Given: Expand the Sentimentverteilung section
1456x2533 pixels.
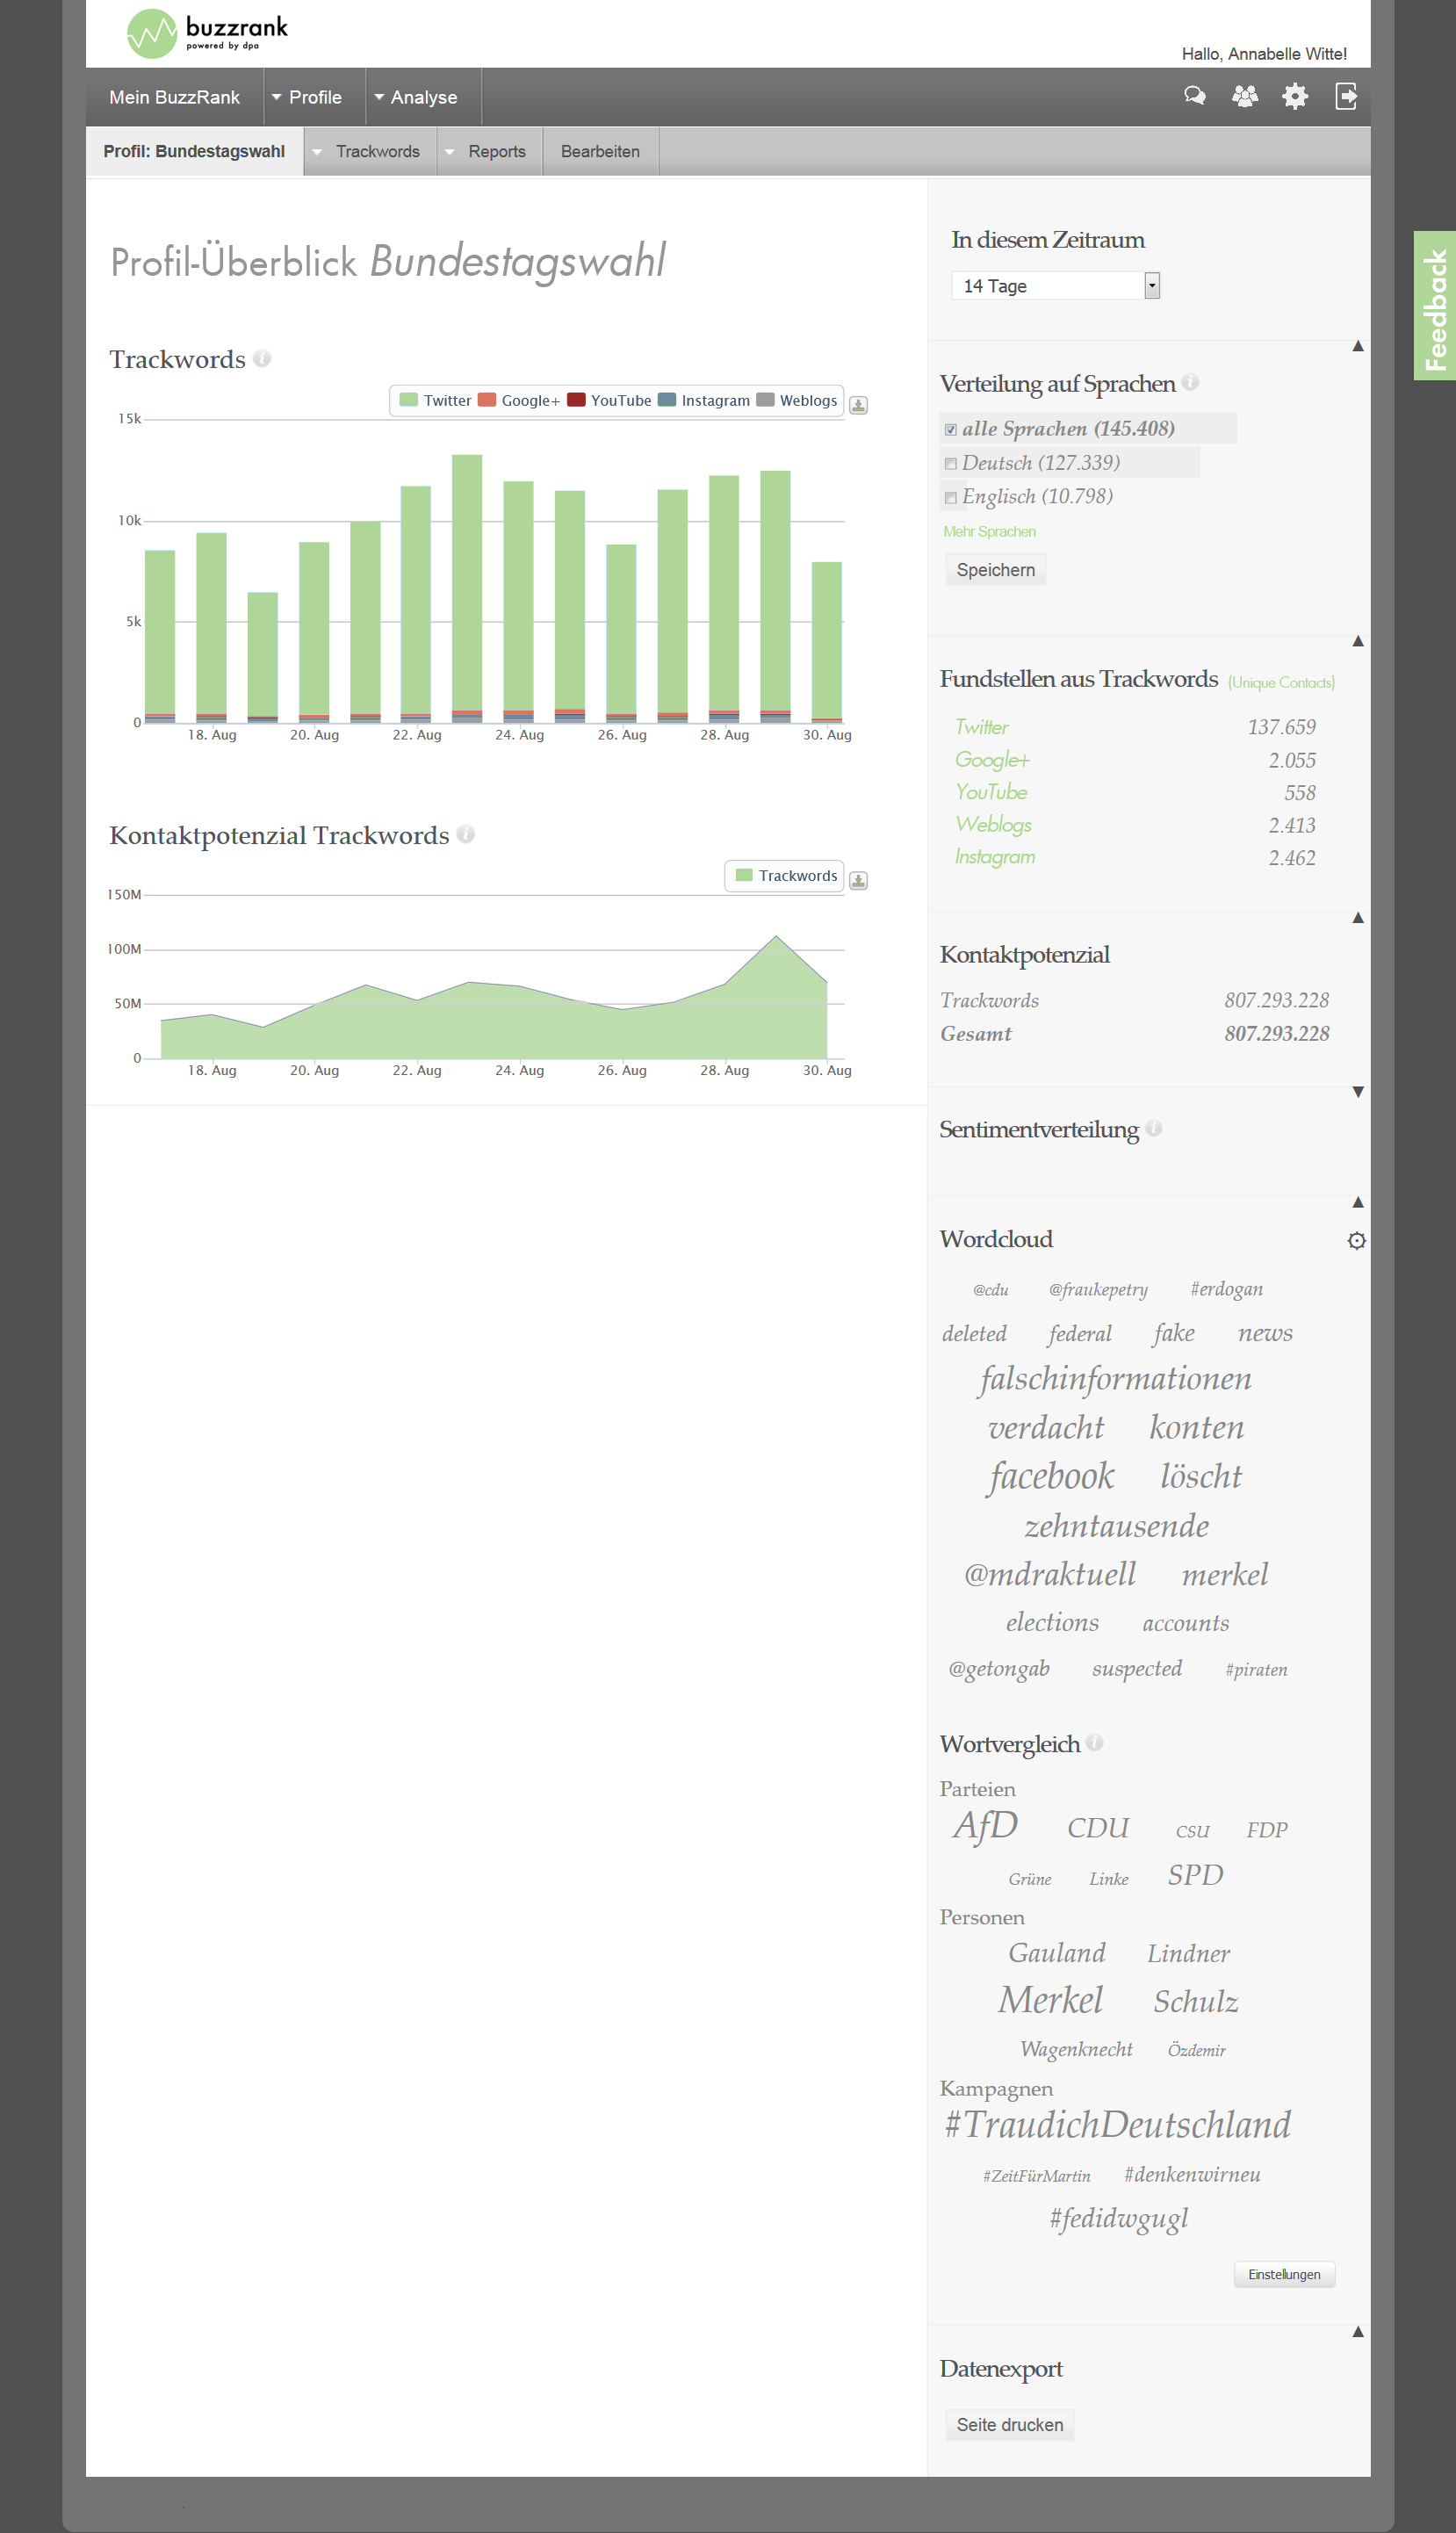Looking at the screenshot, I should (1357, 1092).
